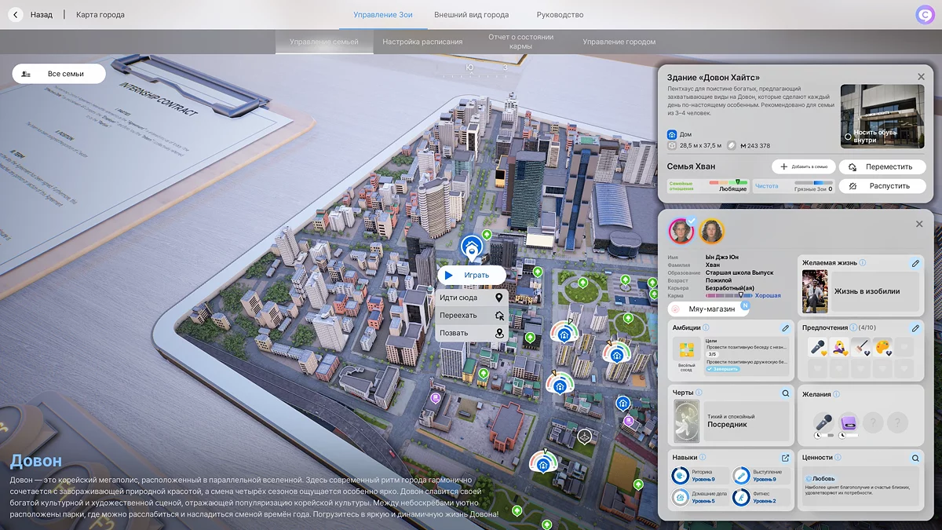Open Управления семьей sub-tab
The image size is (942, 530).
click(324, 42)
